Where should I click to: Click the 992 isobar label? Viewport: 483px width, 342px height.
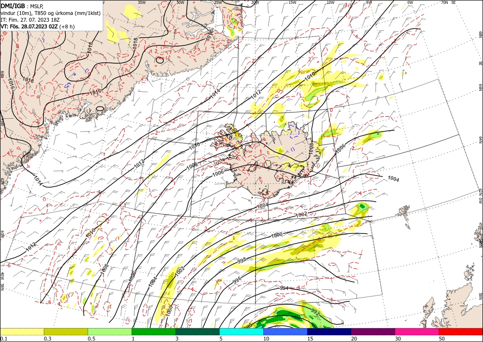pyautogui.click(x=316, y=311)
